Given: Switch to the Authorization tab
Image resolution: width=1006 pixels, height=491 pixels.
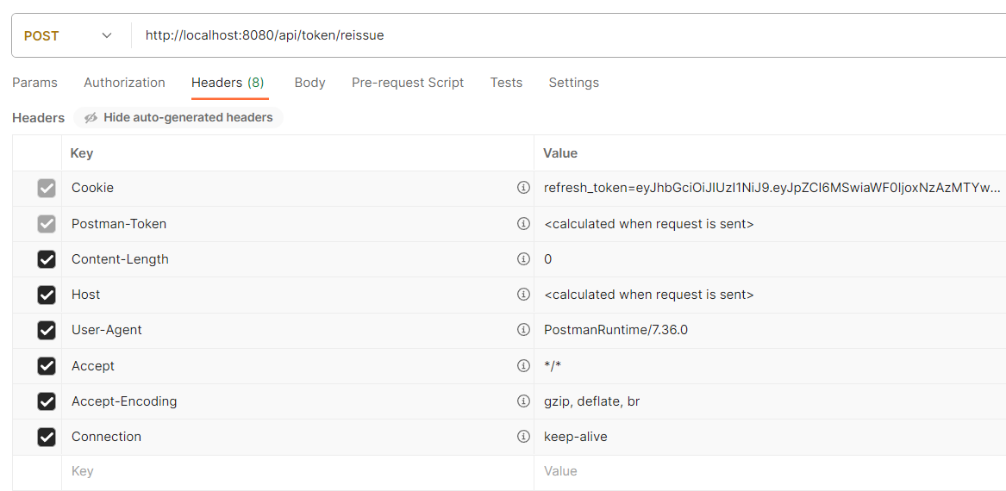Looking at the screenshot, I should click(x=124, y=83).
